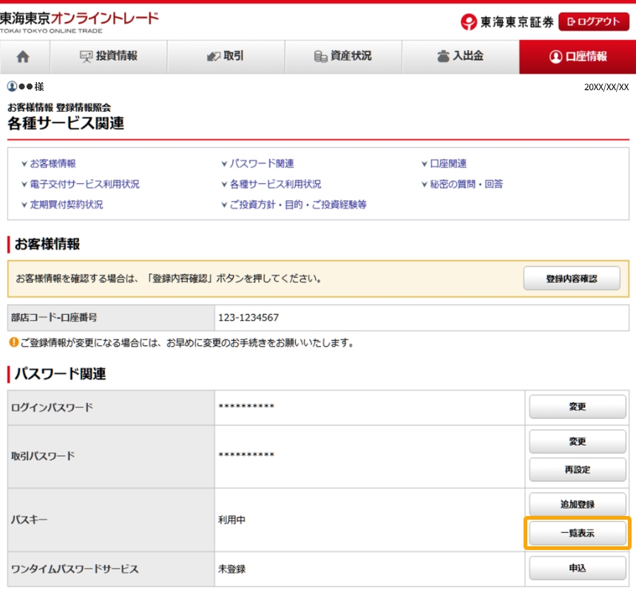Image resolution: width=636 pixels, height=601 pixels.
Task: Jump to パスワード関連 anchor link
Action: pos(260,164)
